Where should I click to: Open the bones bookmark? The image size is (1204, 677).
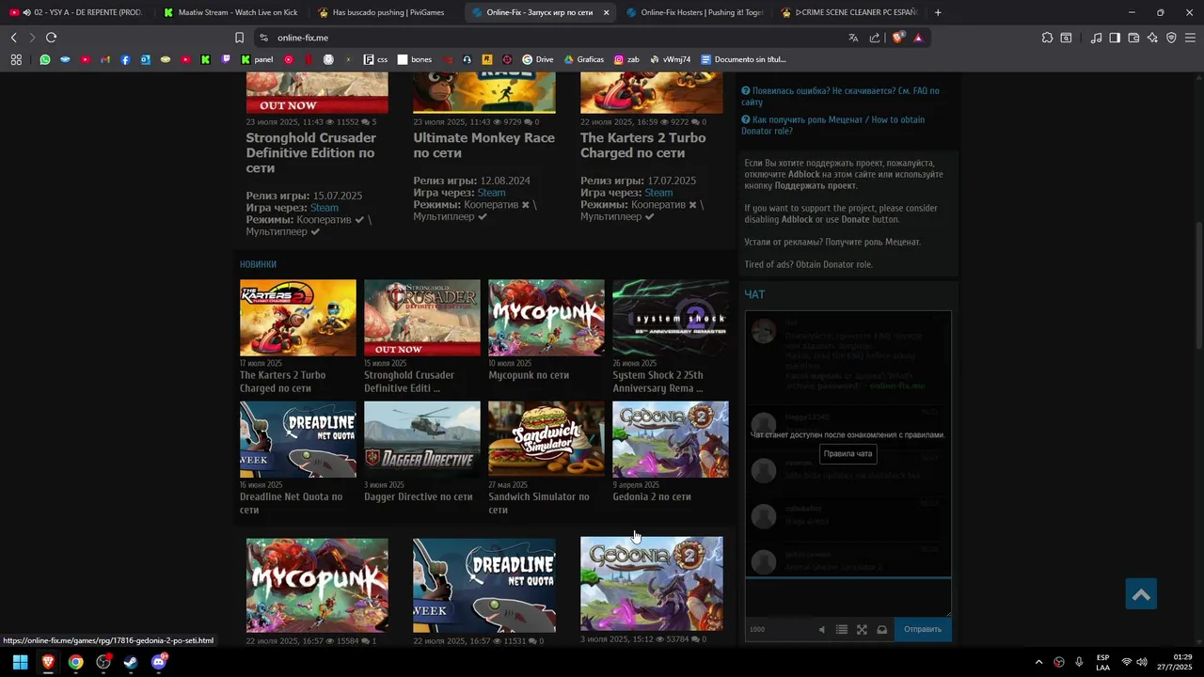pyautogui.click(x=414, y=59)
